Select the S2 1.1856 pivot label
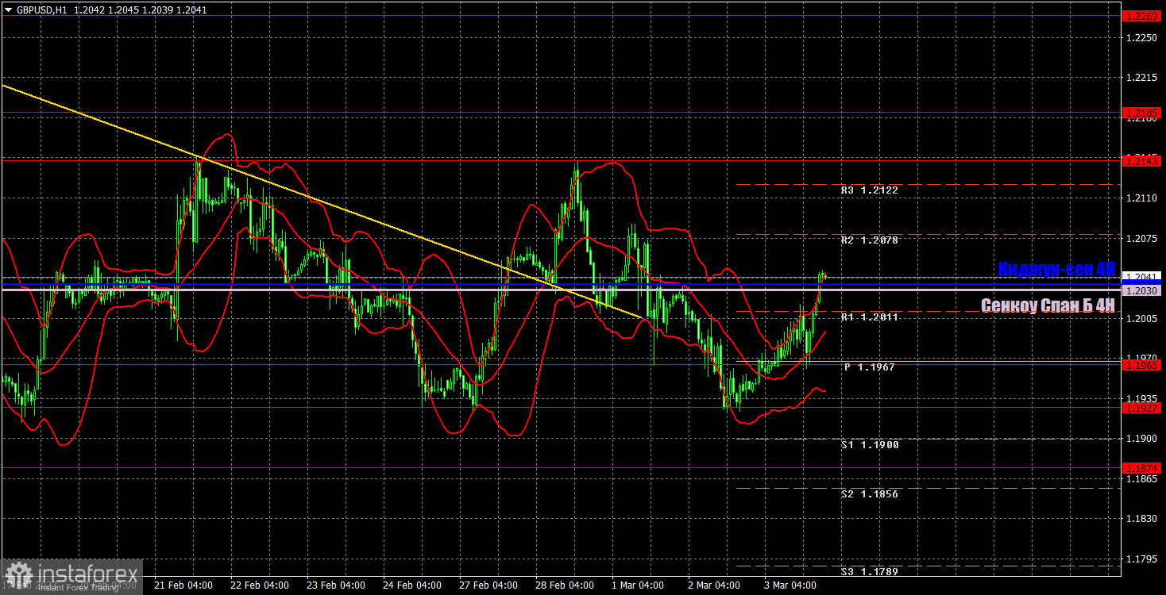Screen dimensions: 1166x595 (x=870, y=493)
